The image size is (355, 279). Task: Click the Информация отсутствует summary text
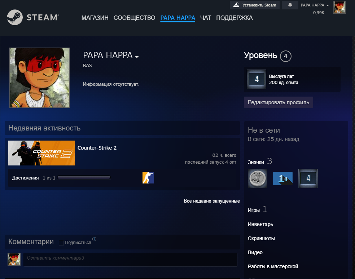point(111,84)
